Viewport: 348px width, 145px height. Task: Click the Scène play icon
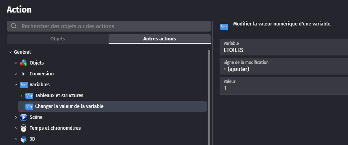24,117
